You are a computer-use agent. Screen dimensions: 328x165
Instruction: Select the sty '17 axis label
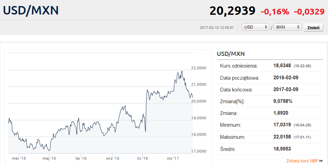pos(173,158)
